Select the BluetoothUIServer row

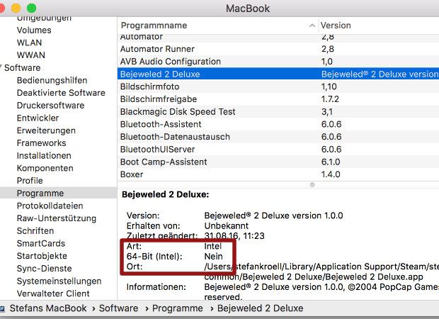tap(278, 149)
